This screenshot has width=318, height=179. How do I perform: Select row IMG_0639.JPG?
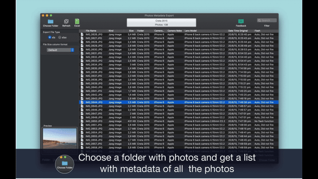point(179,84)
